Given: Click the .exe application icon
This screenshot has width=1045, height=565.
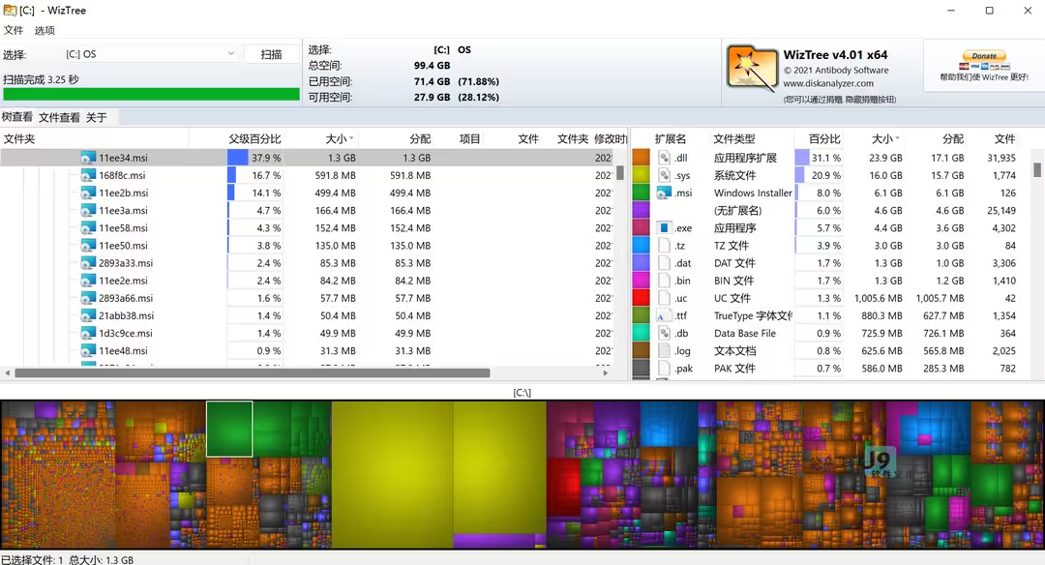Looking at the screenshot, I should (664, 228).
